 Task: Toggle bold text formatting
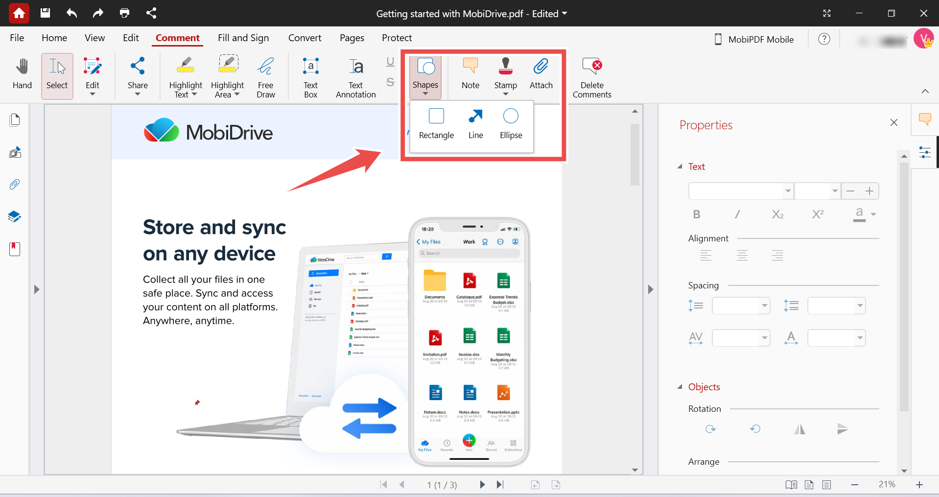(x=696, y=214)
